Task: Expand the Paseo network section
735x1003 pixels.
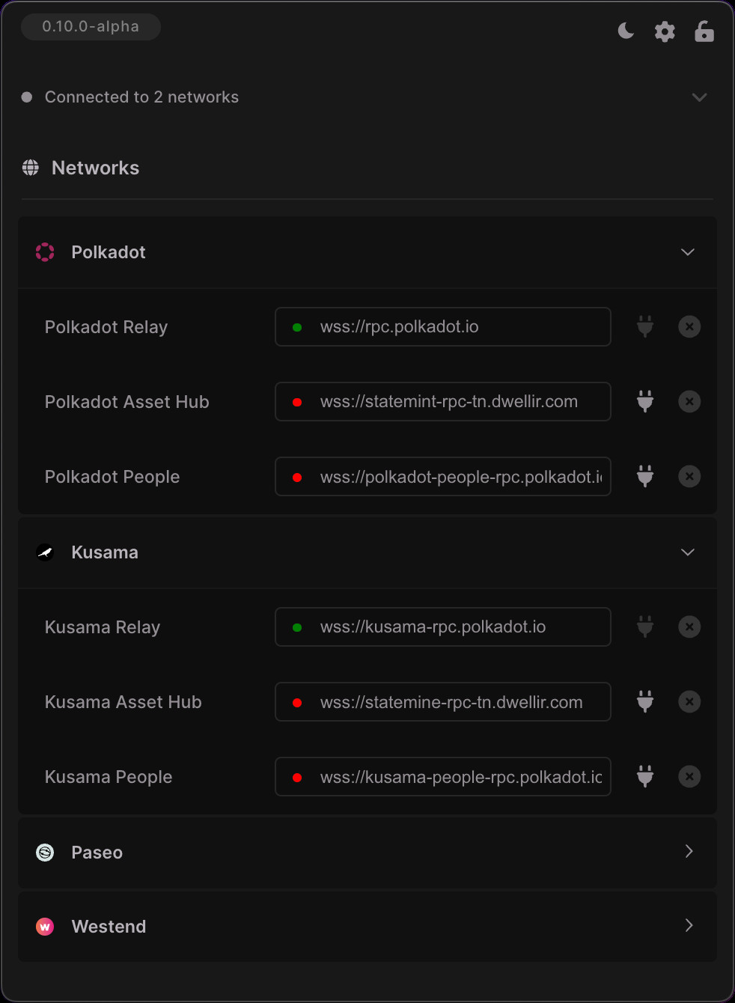Action: click(689, 851)
